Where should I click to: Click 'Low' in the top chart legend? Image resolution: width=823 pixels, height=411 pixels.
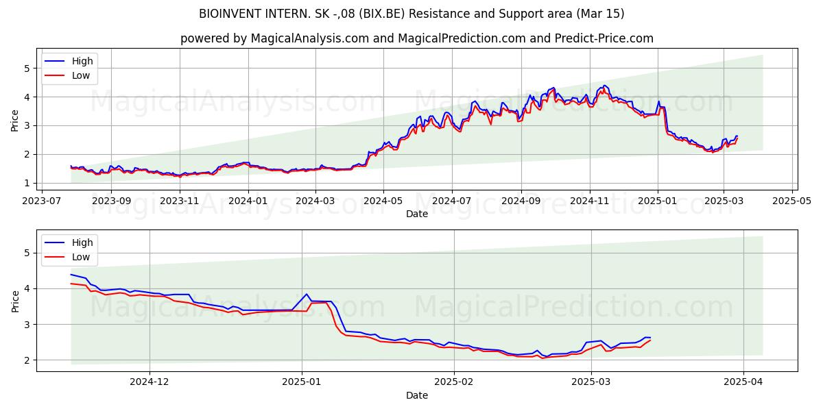coord(81,75)
